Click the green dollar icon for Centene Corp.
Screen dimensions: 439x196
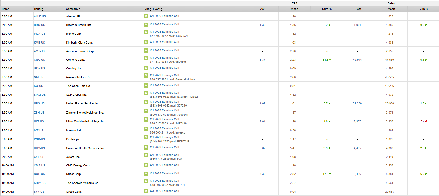(x=146, y=58)
